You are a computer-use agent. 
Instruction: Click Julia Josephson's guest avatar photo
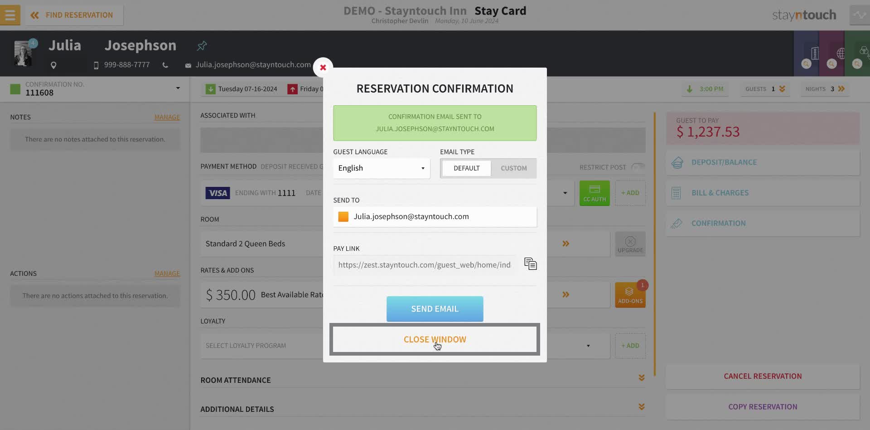(x=23, y=54)
